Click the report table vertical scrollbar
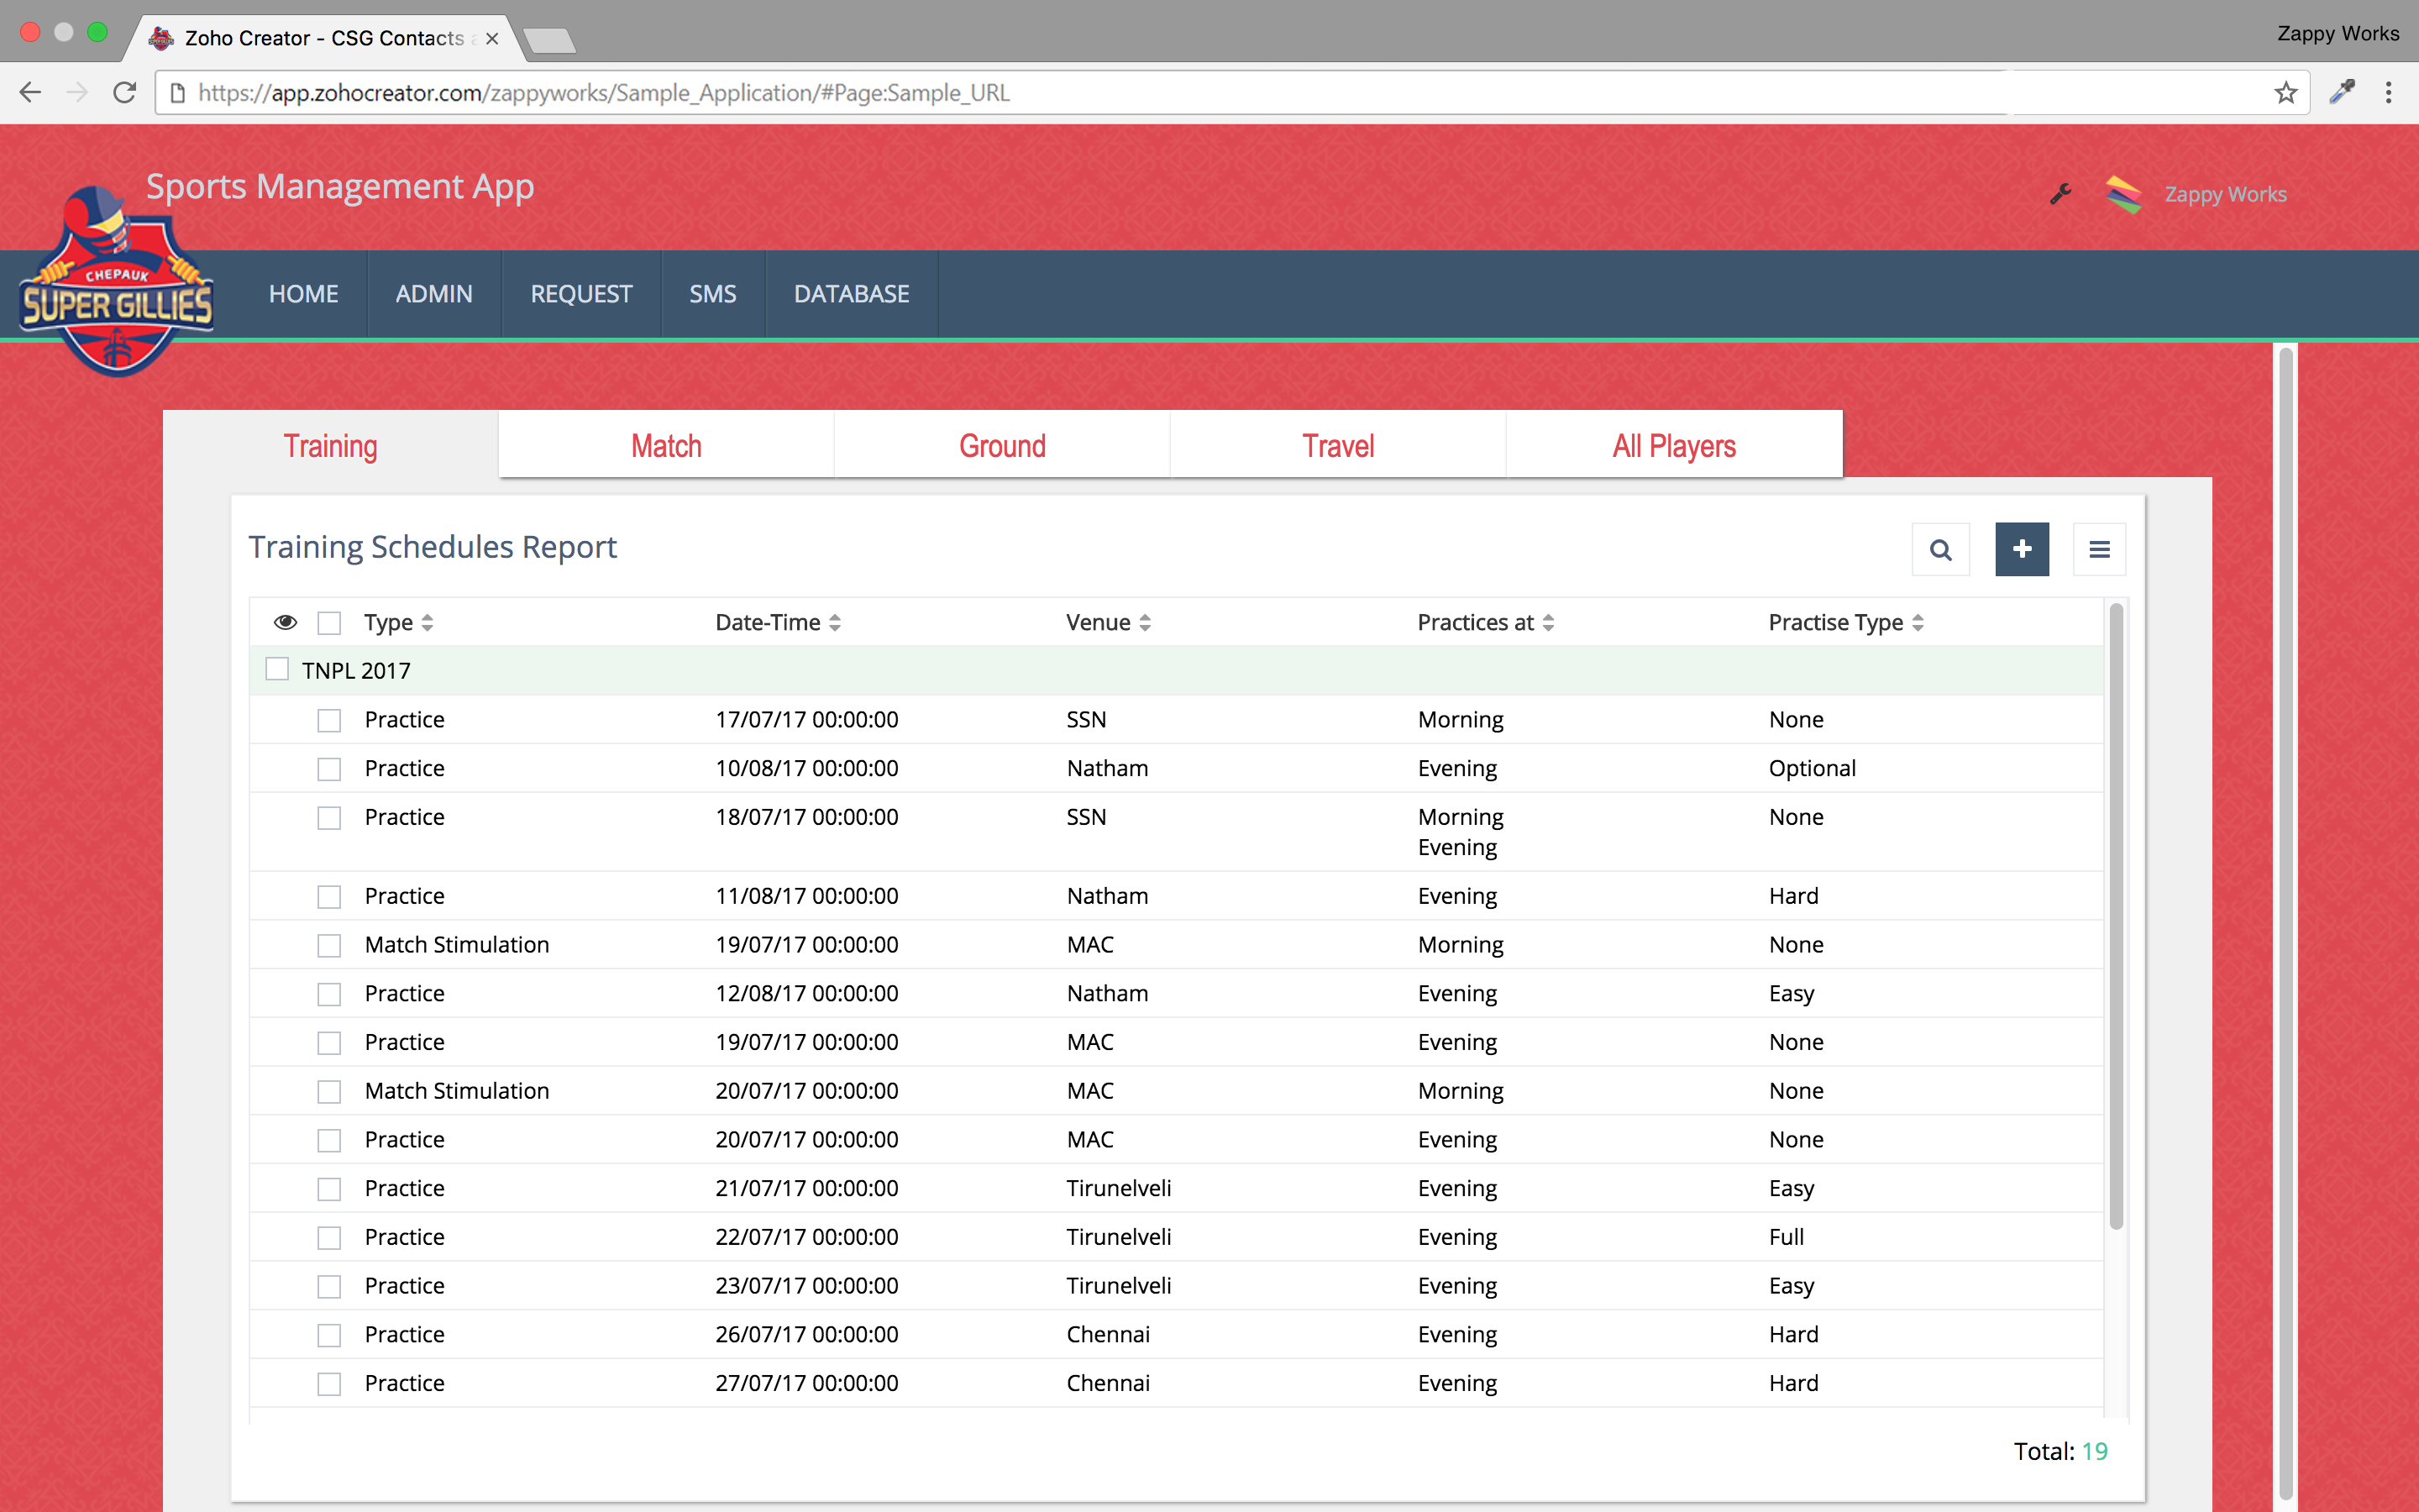This screenshot has height=1512, width=2419. (2115, 915)
